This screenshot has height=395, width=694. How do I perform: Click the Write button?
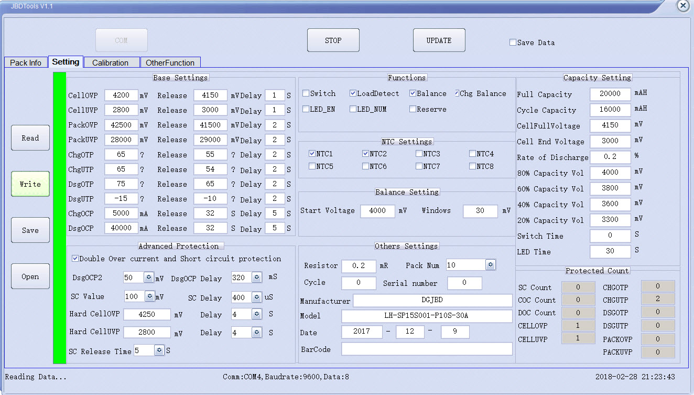[x=30, y=184]
